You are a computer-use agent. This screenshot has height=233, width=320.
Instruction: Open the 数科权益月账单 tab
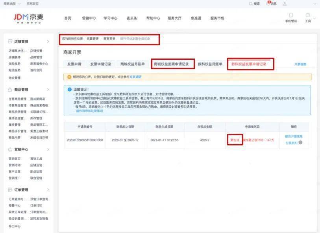pos(210,64)
